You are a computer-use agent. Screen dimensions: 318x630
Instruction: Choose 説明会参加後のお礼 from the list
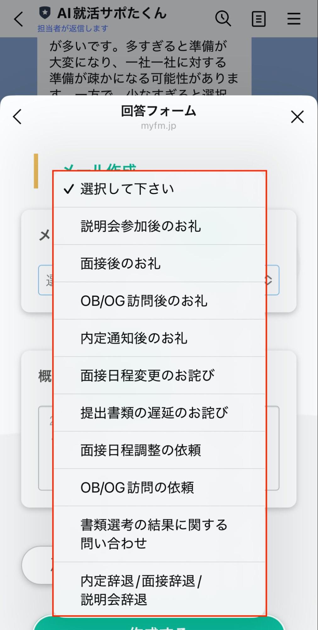point(141,226)
